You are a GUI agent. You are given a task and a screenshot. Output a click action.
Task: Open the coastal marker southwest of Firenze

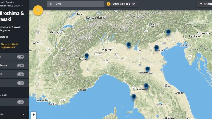tap(134, 97)
